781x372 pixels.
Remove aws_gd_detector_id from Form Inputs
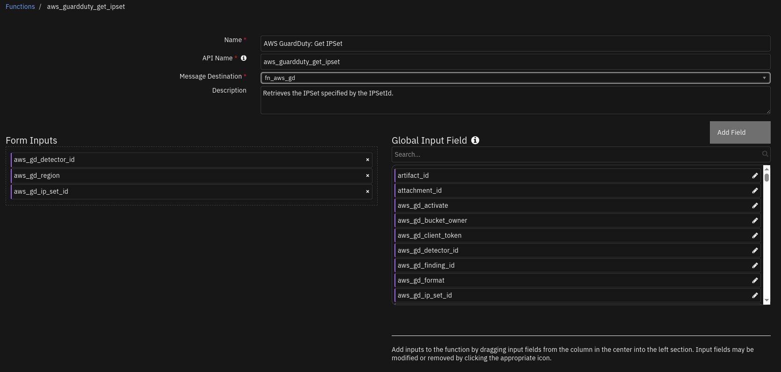pyautogui.click(x=367, y=160)
